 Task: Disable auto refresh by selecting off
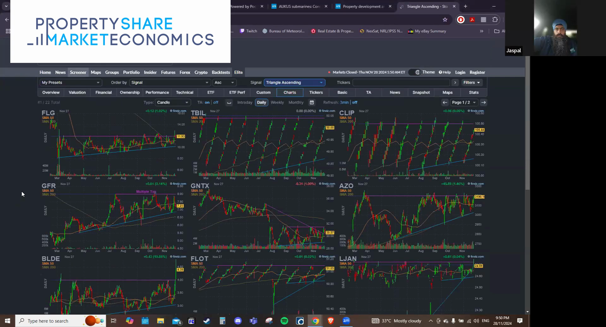[x=354, y=102]
